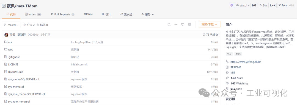
Task: Open Web IDE via the monitor icon
Action: pos(183,25)
